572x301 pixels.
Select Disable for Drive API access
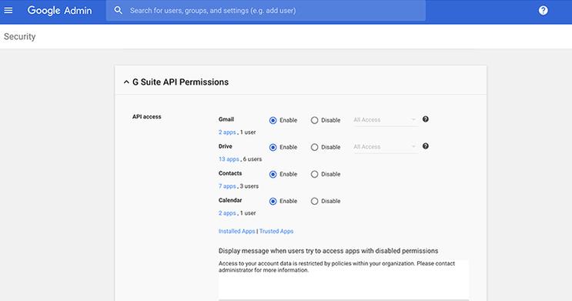[314, 147]
